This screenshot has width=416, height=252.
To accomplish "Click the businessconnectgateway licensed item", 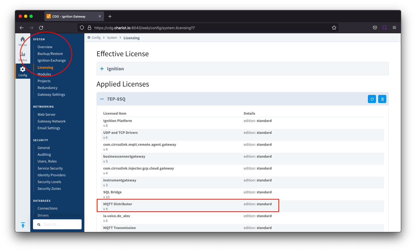I will click(x=124, y=156).
